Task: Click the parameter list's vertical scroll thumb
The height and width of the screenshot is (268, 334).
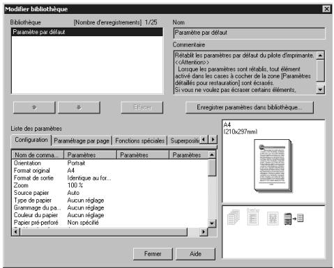Action: 212,168
